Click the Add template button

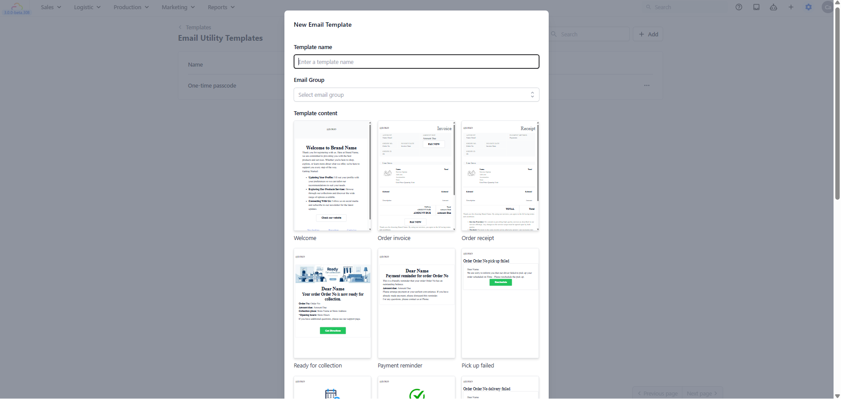tap(648, 34)
